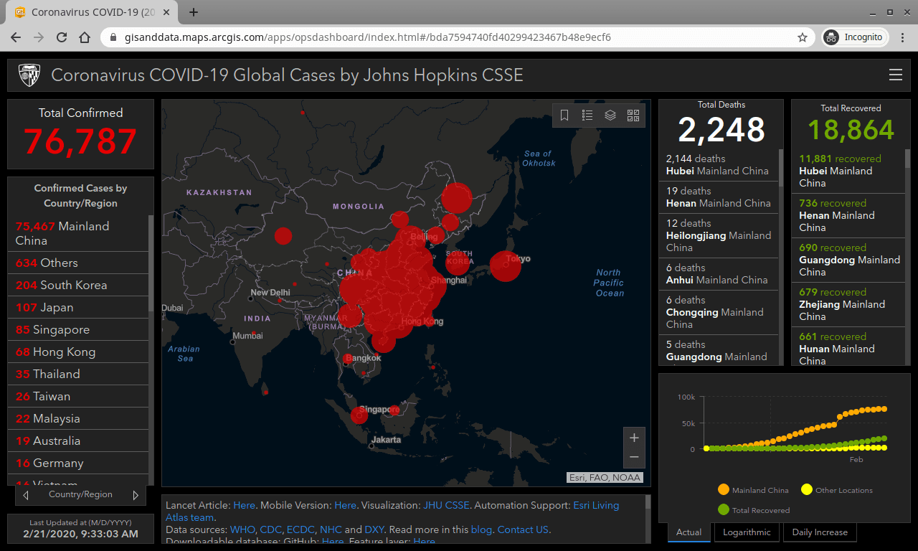Bookmark this page with the star icon
This screenshot has width=918, height=551.
point(803,37)
